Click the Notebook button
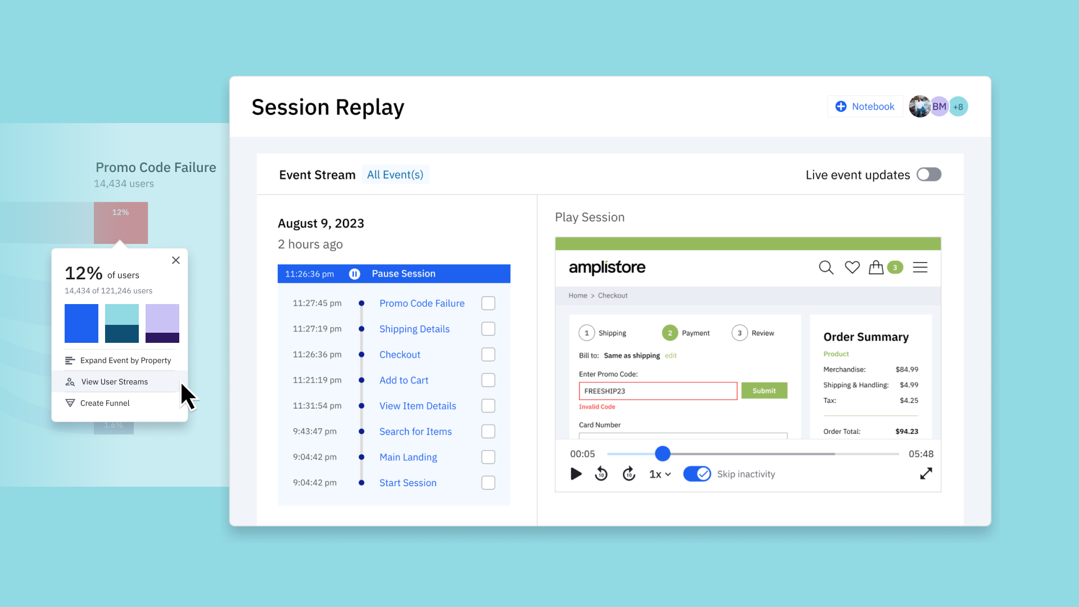The image size is (1079, 607). click(865, 106)
